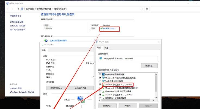Click the WLAN signal strength icon next to 连接
This screenshot has width=200, height=109.
[x=101, y=28]
